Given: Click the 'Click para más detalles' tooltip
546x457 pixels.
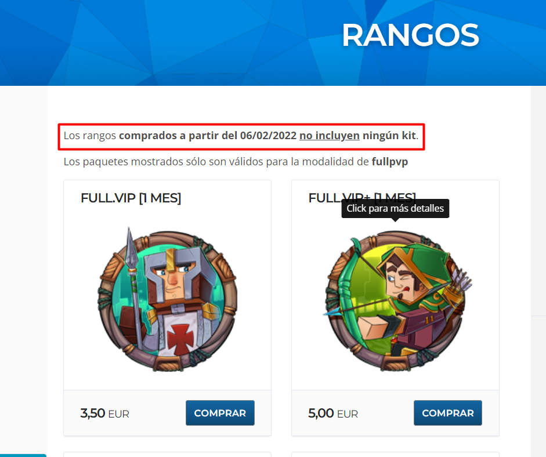Looking at the screenshot, I should click(395, 208).
